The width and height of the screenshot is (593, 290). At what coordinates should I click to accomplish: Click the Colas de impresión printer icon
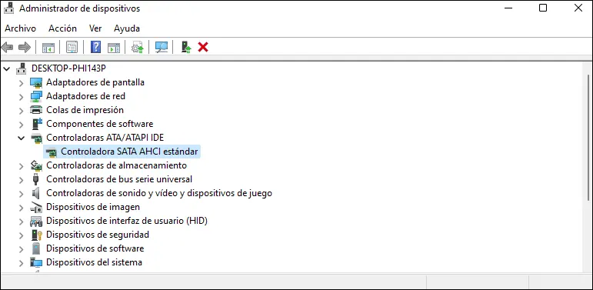click(36, 110)
